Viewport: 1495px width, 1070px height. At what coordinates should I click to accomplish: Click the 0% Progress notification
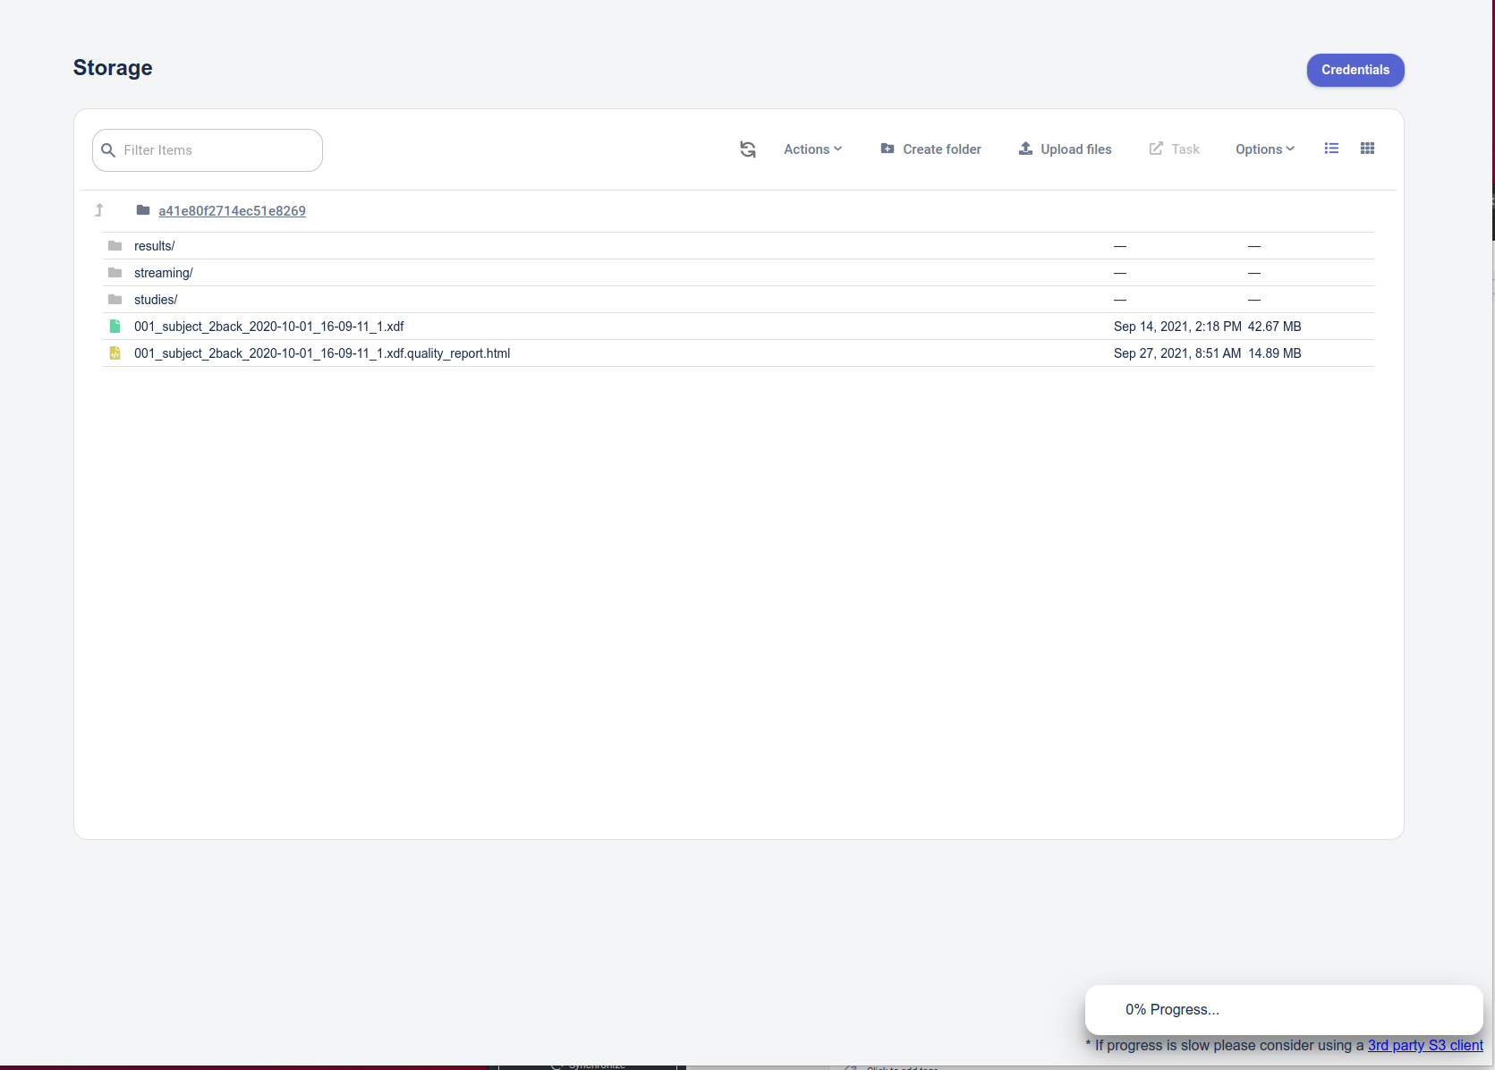(x=1284, y=1010)
